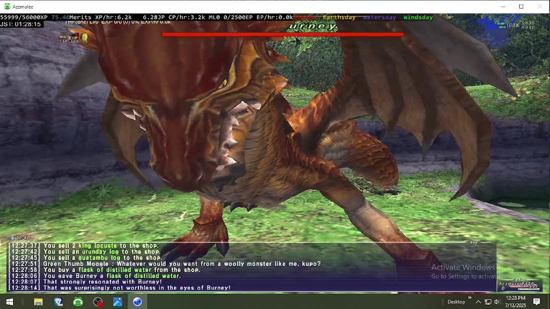
Task: Select chat line about the urunday log
Action: (x=85, y=252)
